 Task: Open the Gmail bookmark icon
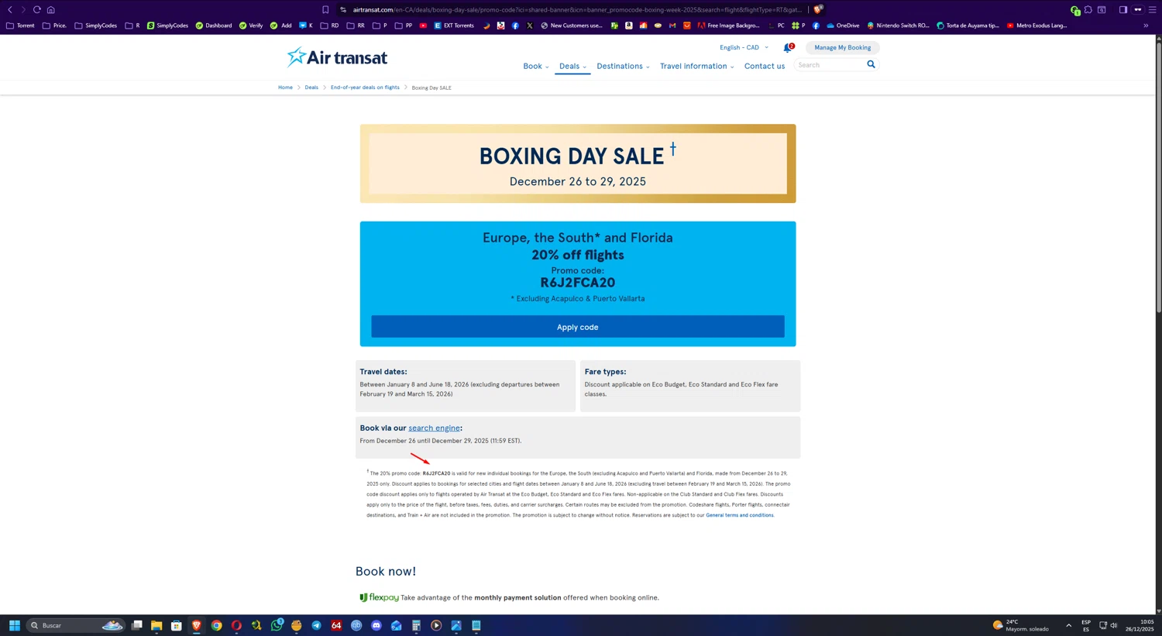[x=672, y=26]
